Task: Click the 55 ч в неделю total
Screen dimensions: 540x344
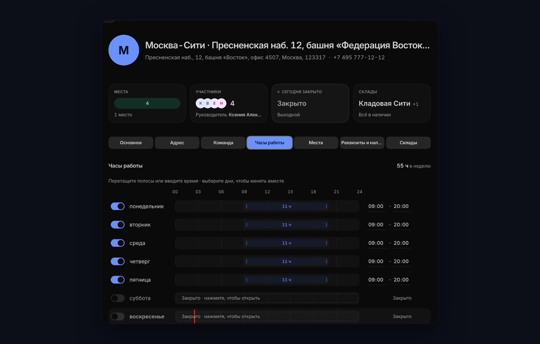Action: 414,166
